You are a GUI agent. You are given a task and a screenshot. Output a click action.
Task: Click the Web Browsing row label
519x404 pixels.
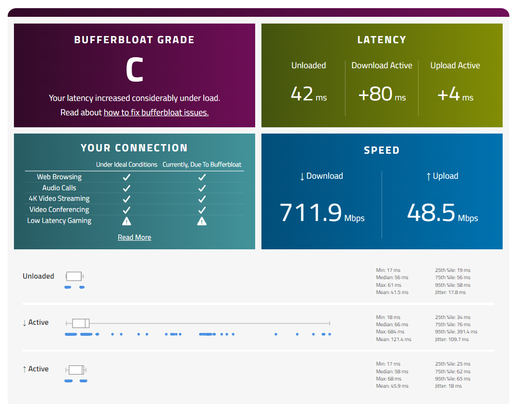59,177
